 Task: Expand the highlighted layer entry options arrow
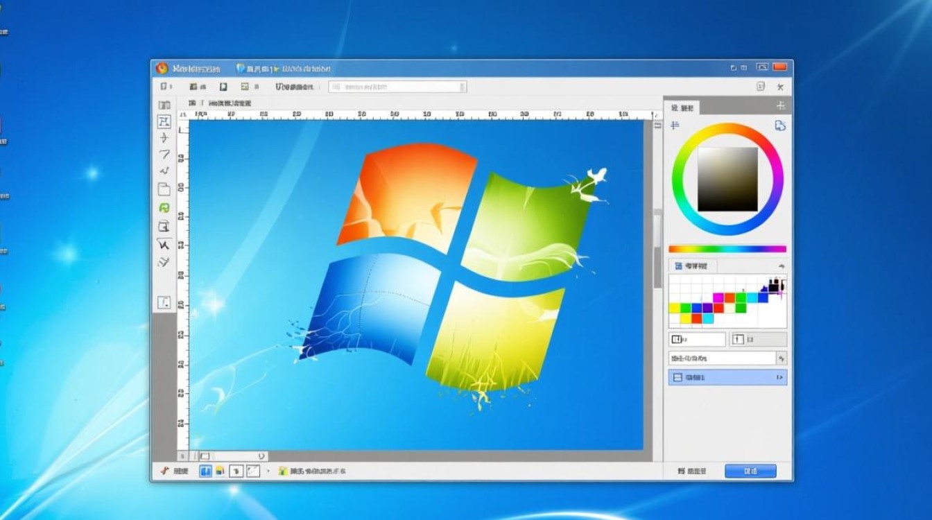click(x=779, y=378)
